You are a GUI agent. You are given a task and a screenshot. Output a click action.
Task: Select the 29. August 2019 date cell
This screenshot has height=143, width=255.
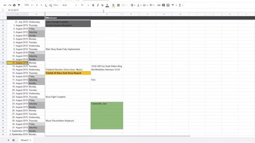tap(18, 121)
